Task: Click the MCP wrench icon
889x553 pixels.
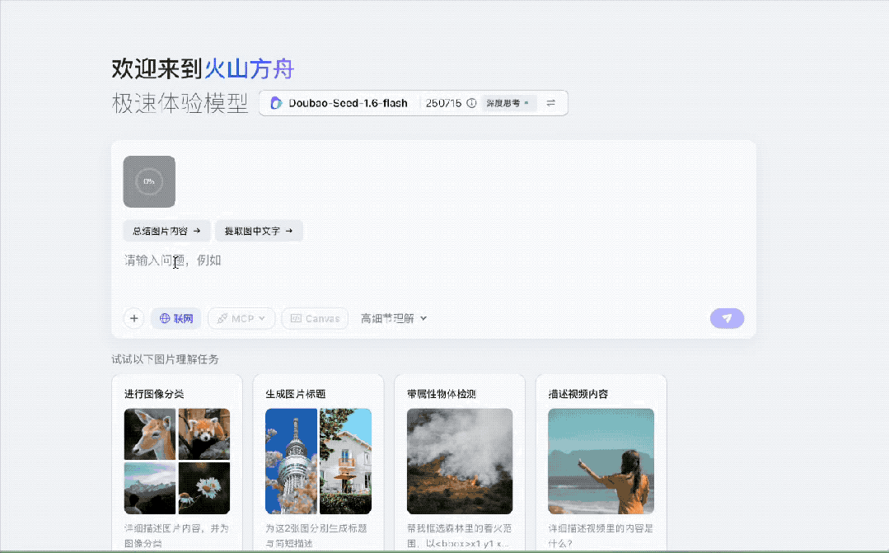Action: pos(223,318)
